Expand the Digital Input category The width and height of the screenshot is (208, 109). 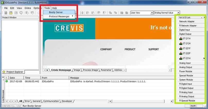click(192, 30)
